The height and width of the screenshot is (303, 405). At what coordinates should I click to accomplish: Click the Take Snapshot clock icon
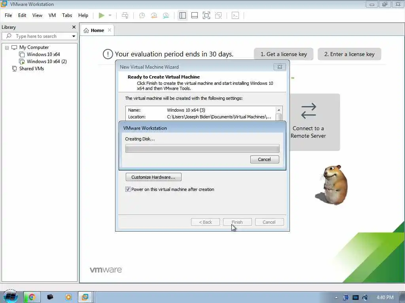pos(142,15)
